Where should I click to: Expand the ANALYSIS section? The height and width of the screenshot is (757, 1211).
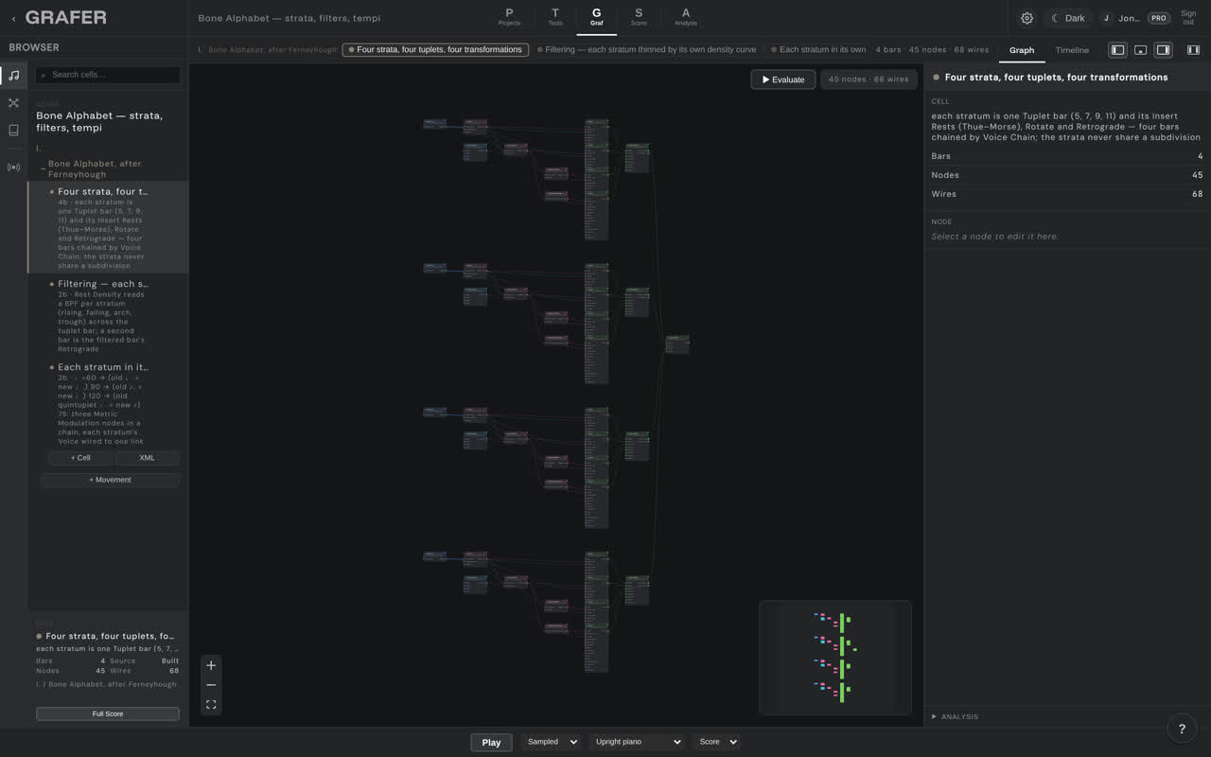click(956, 716)
